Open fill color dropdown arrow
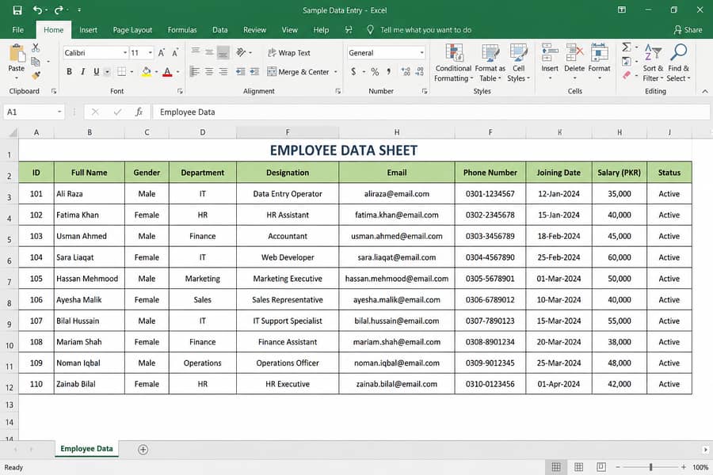 click(x=156, y=72)
